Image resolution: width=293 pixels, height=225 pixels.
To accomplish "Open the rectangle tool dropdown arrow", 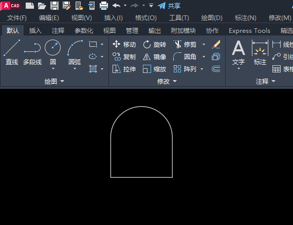I will pos(102,45).
